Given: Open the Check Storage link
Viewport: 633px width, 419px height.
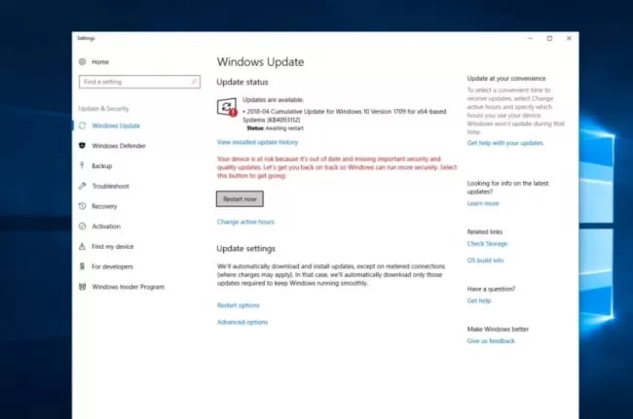Looking at the screenshot, I should click(x=487, y=244).
